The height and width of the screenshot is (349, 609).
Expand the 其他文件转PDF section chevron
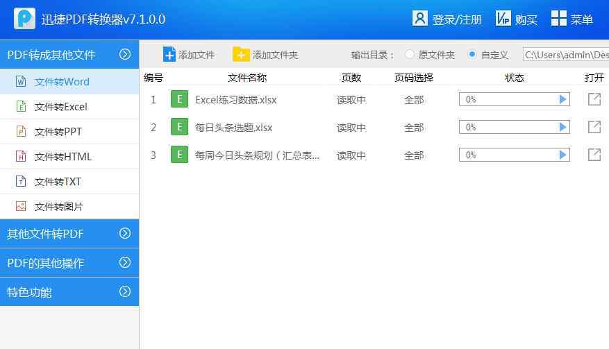[125, 233]
